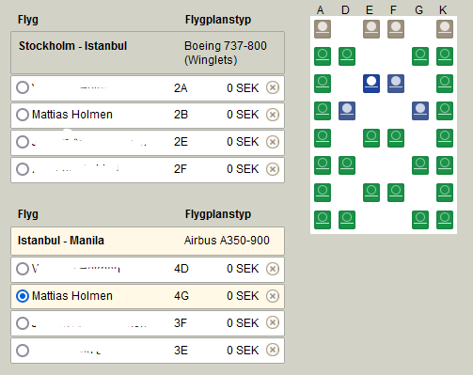
Task: Choose the blue seat in column D
Action: tap(347, 111)
